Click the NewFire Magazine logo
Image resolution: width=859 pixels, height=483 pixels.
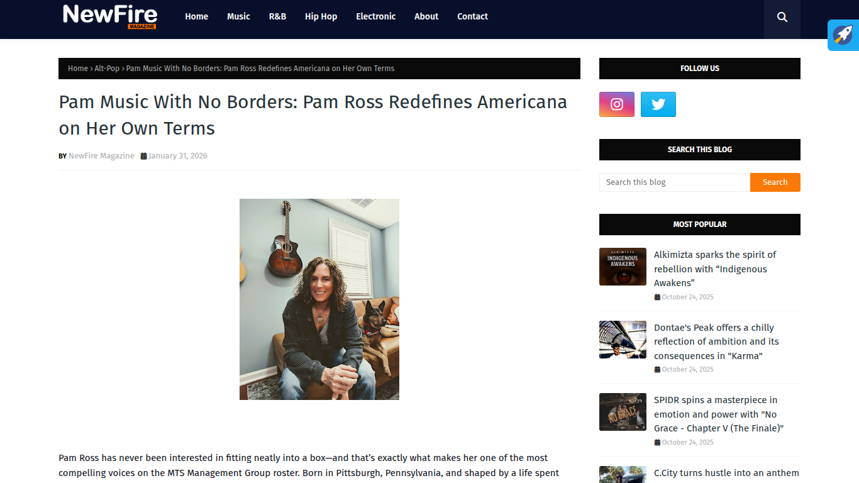click(110, 16)
